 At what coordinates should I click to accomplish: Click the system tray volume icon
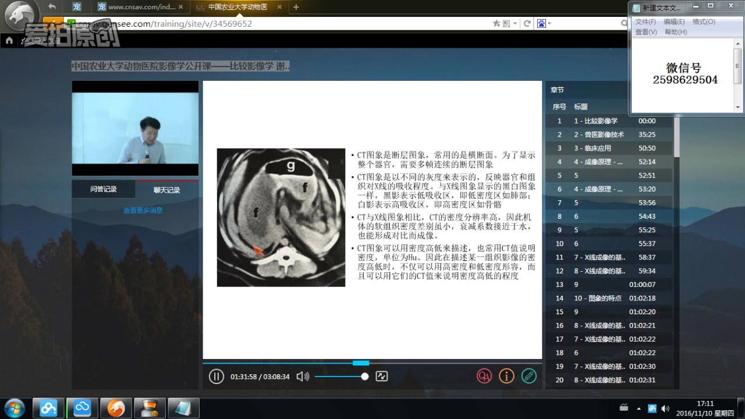click(x=665, y=409)
